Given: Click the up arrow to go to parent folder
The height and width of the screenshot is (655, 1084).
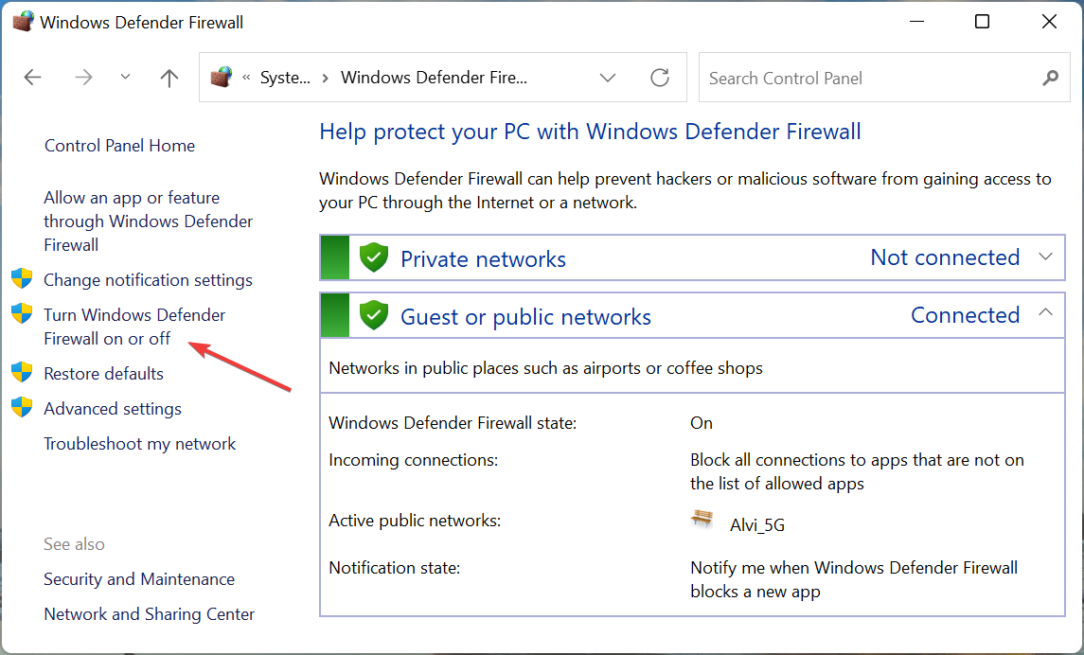Looking at the screenshot, I should click(x=169, y=78).
